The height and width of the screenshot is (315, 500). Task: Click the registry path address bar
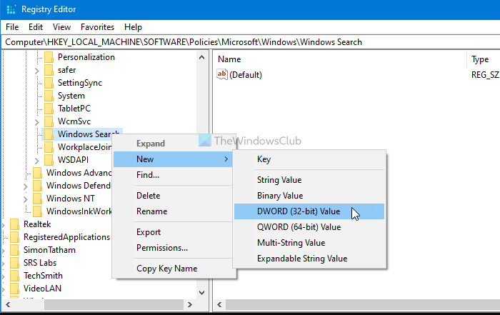pyautogui.click(x=250, y=42)
